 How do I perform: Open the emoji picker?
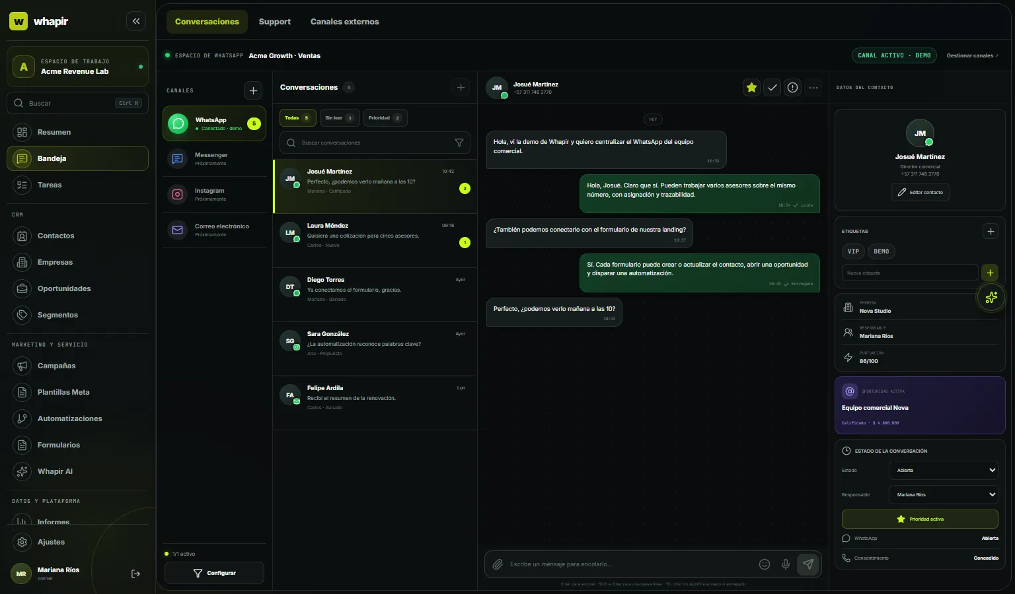tap(765, 564)
